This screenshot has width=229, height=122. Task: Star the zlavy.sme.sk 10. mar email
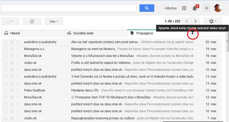click(x=12, y=111)
